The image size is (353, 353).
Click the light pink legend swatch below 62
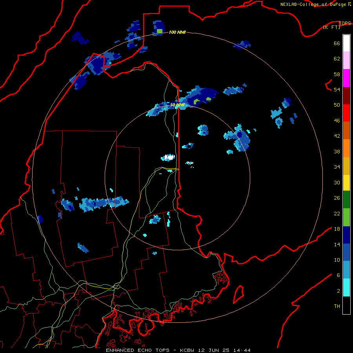(x=346, y=60)
